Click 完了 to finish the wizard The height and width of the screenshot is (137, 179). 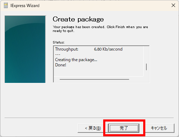(124, 128)
